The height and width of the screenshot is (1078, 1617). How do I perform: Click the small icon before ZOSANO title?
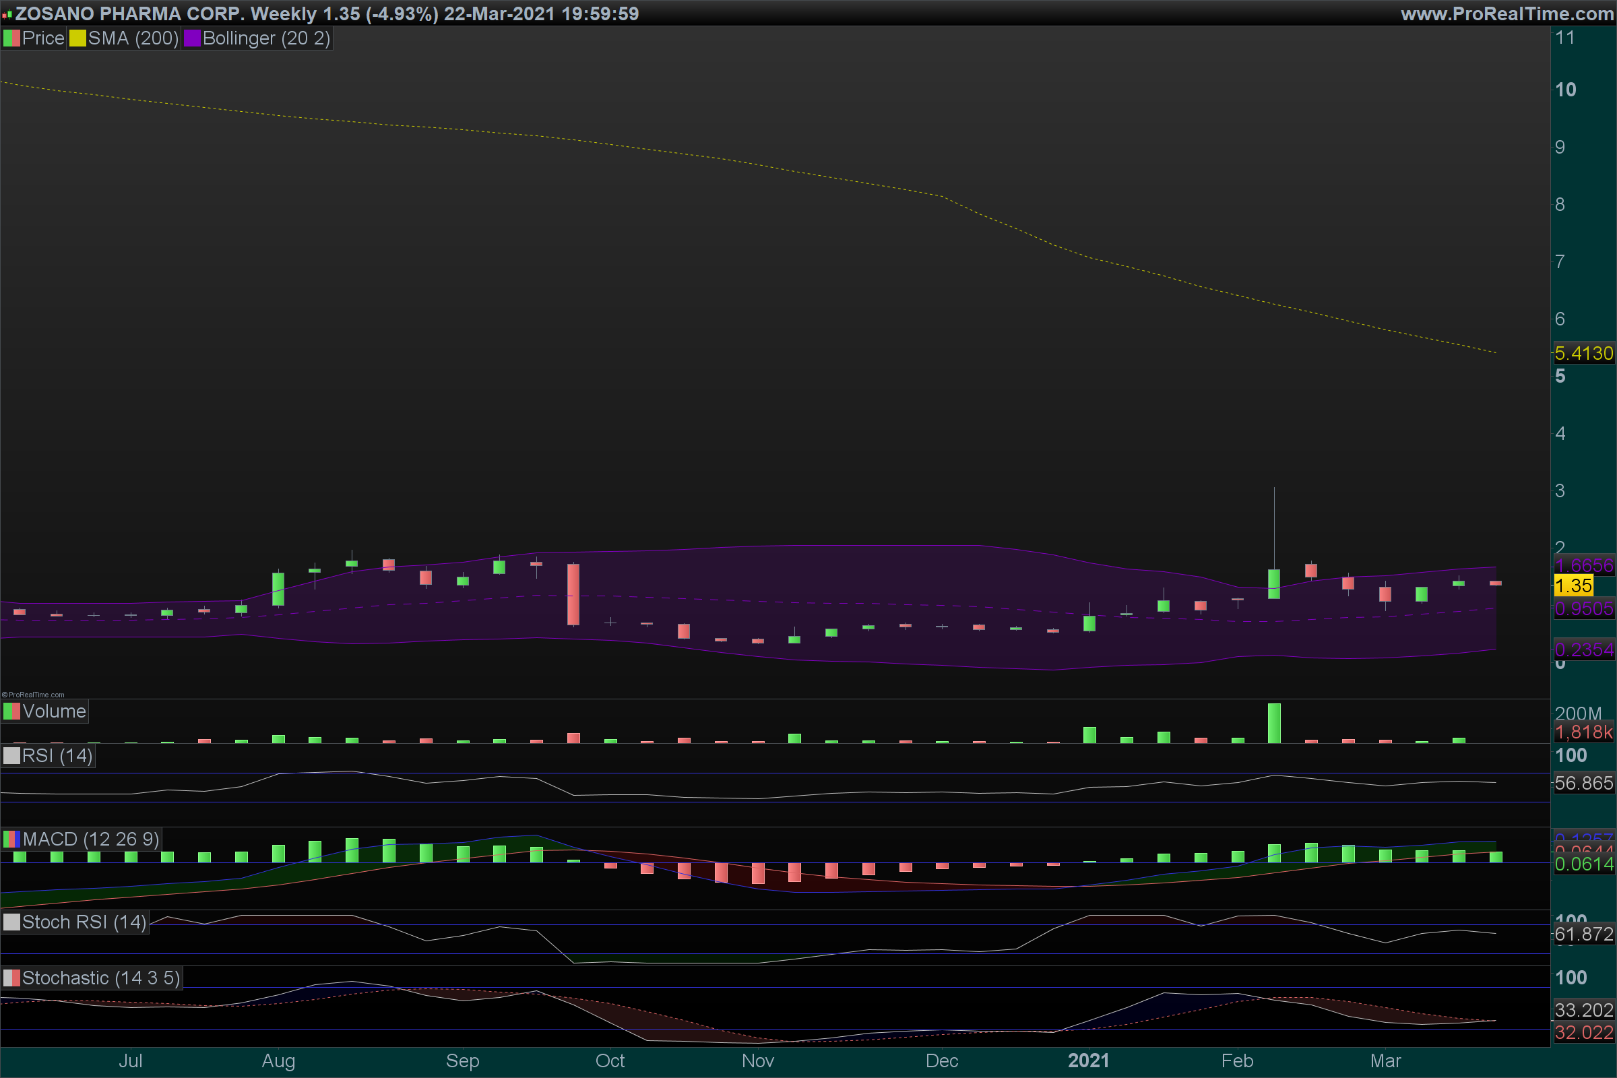point(7,14)
